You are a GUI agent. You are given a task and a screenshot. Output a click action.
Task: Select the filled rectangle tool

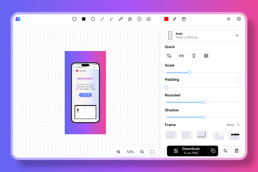point(83,19)
